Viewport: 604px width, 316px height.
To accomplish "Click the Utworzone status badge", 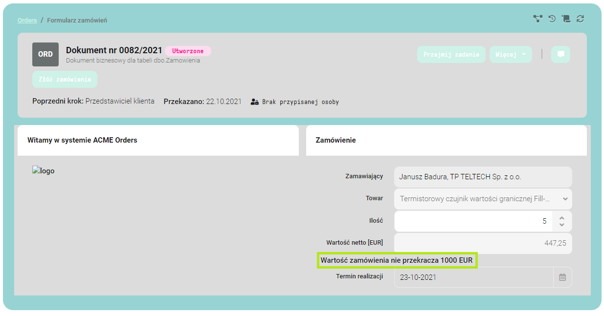I will (x=188, y=51).
